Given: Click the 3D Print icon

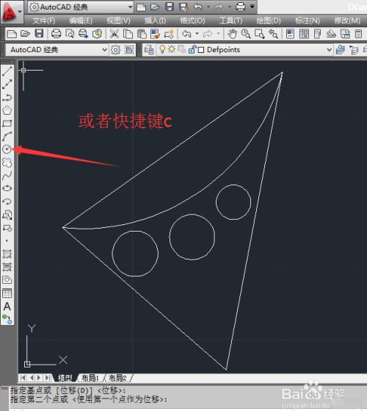Looking at the screenshot, I should pyautogui.click(x=97, y=34).
